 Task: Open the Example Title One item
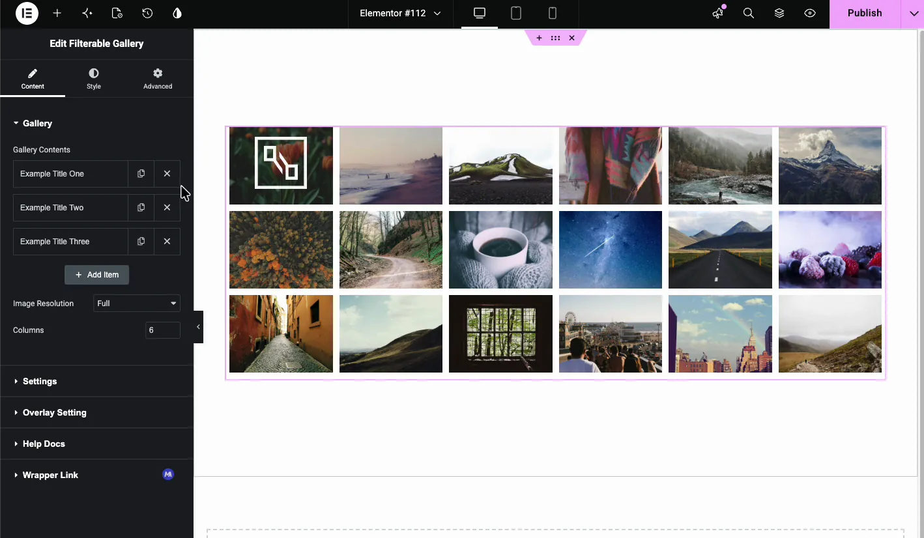pos(70,174)
